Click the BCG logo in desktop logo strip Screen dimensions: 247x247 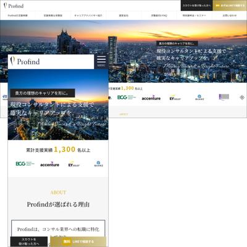(x=127, y=98)
